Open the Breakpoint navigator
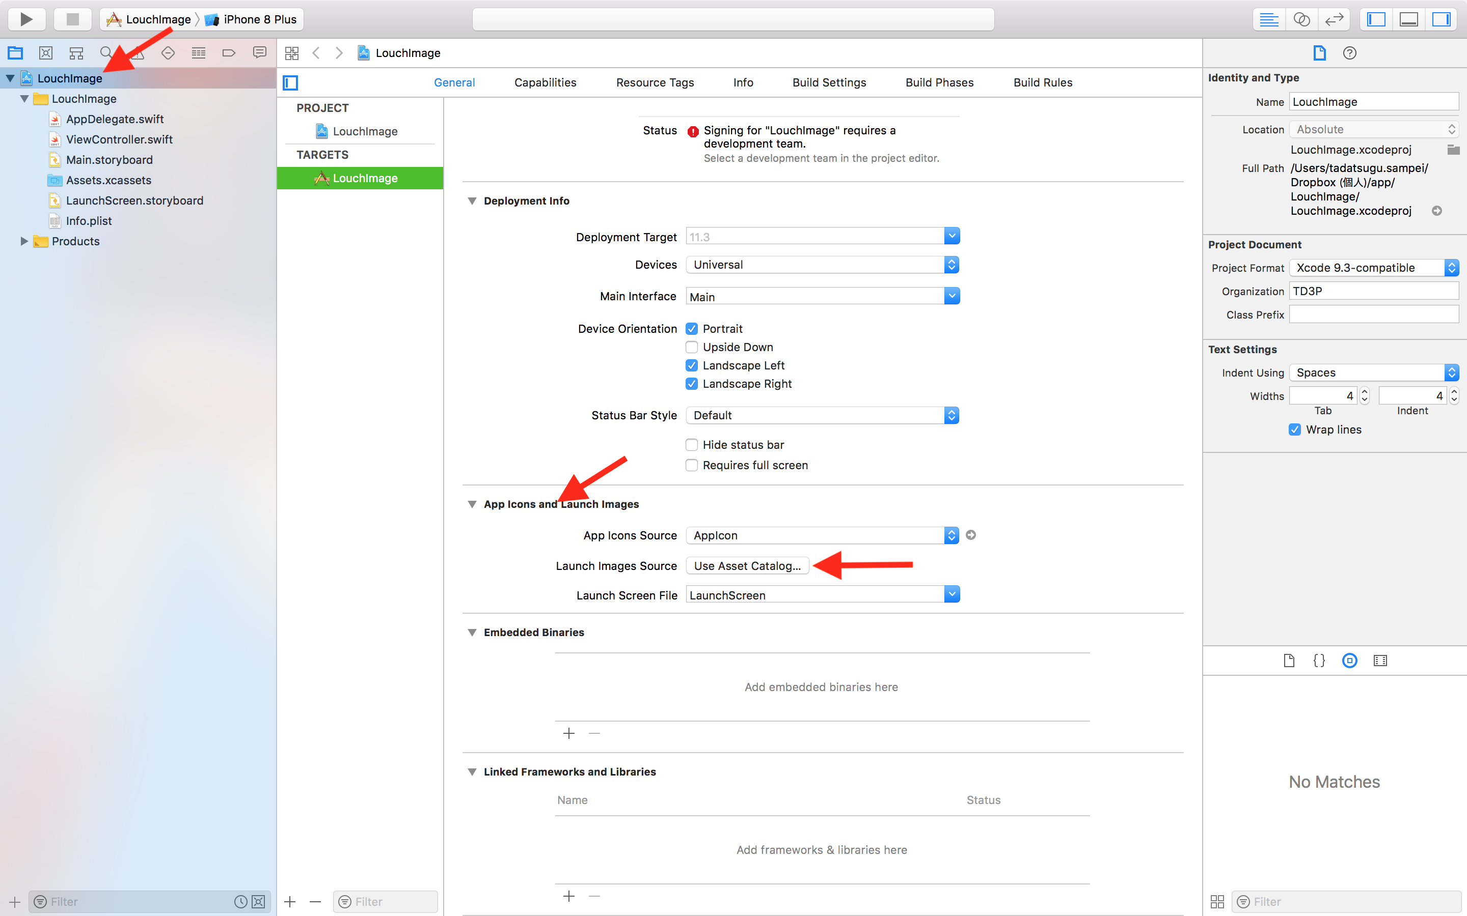1467x916 pixels. point(229,53)
